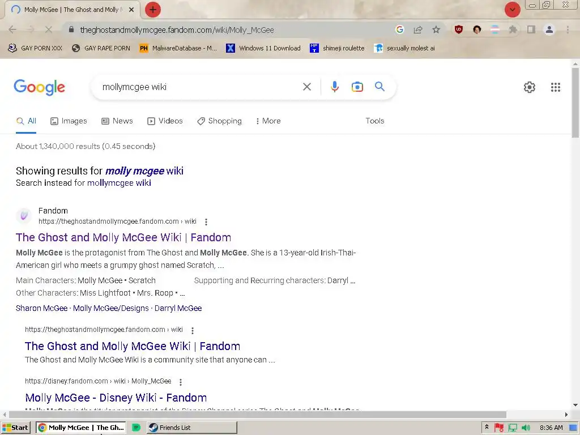Open Google quick settings gear
This screenshot has height=435, width=580.
point(530,87)
